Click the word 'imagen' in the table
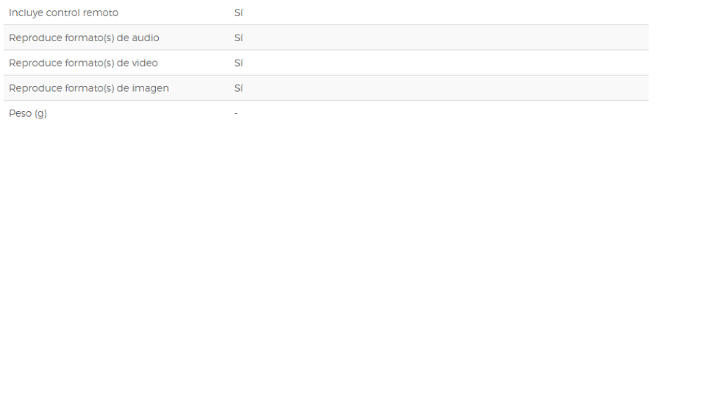Screen dimensions: 706x397 [x=150, y=89]
